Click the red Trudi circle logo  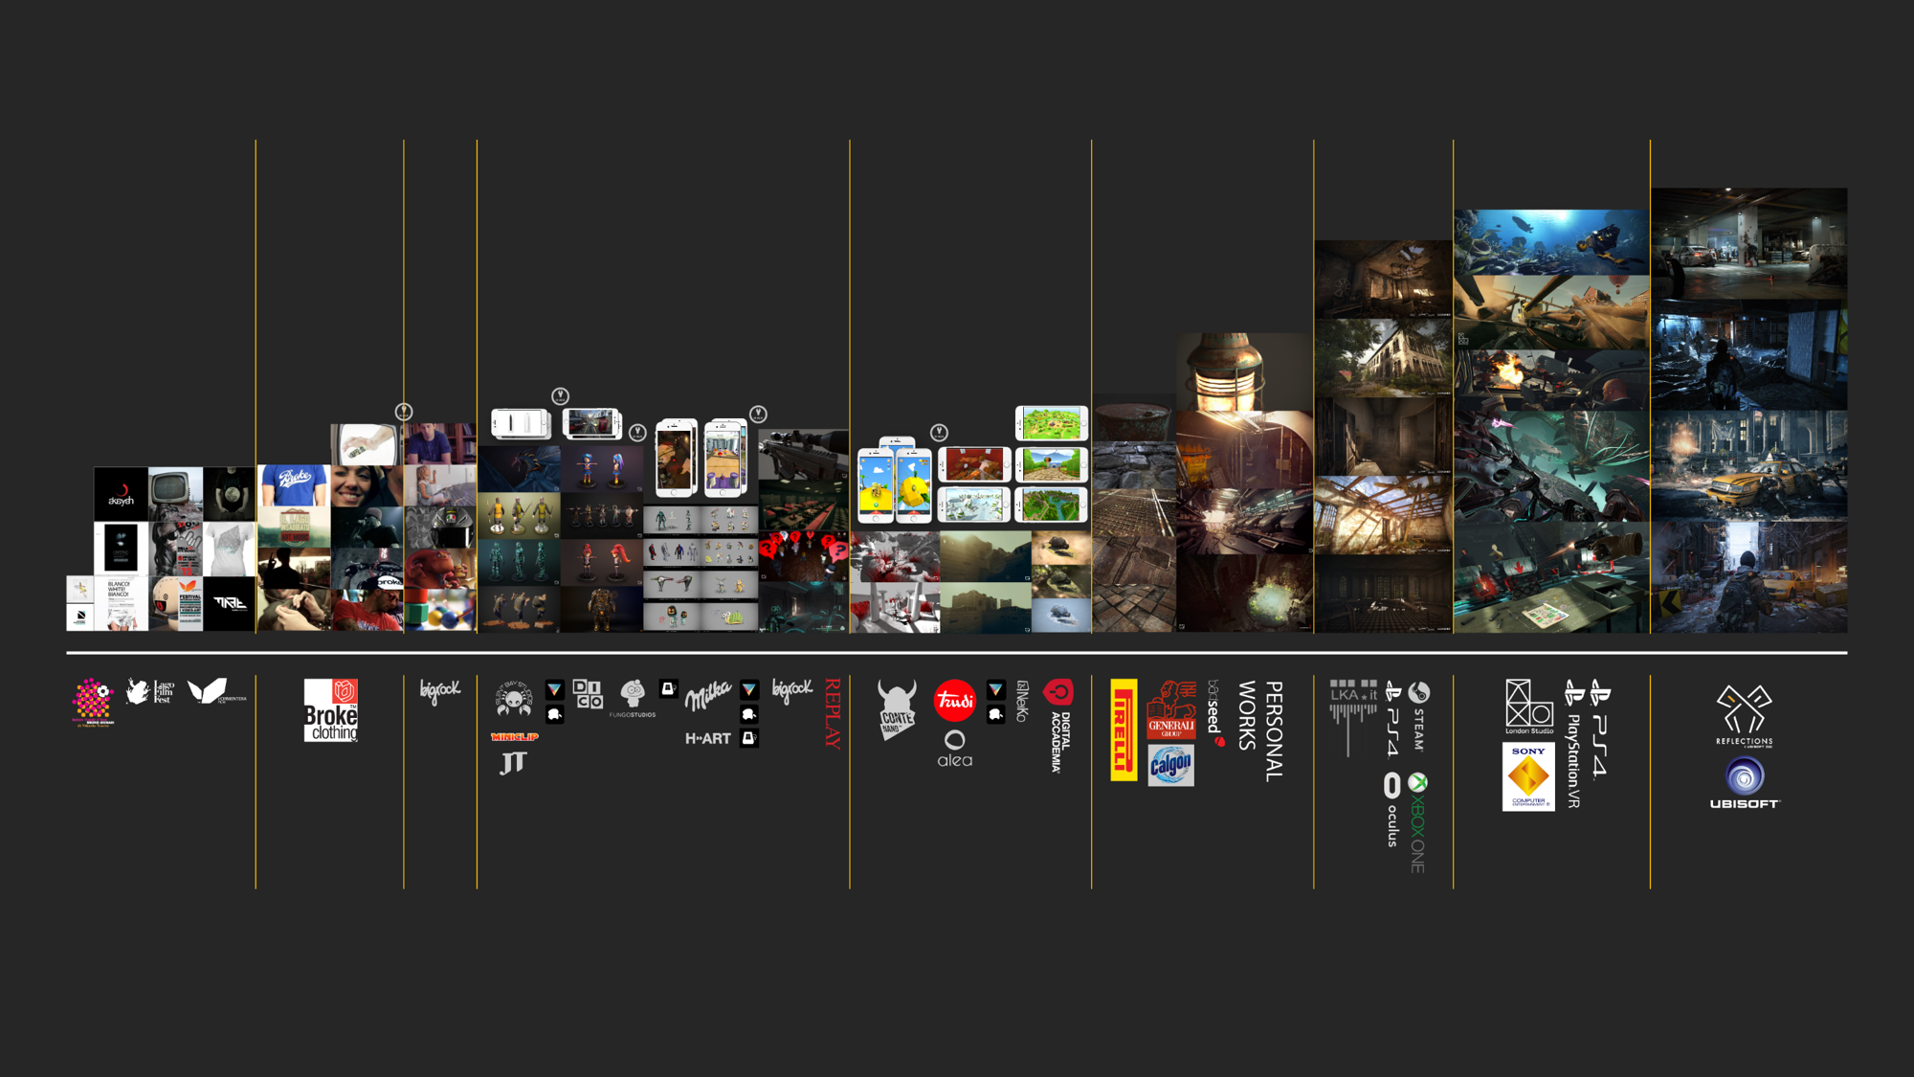(954, 701)
